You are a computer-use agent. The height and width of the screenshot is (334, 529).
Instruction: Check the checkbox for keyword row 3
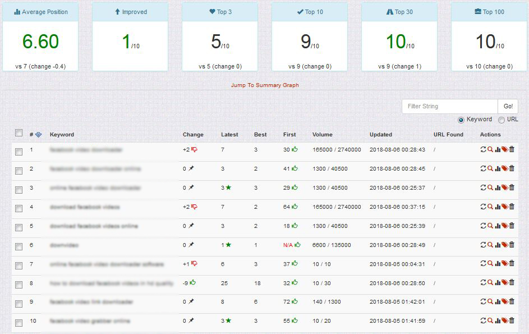pos(19,190)
